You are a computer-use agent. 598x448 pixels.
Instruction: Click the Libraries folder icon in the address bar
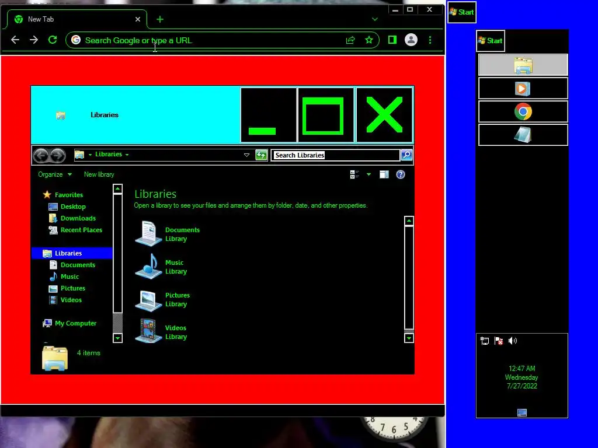(x=79, y=154)
